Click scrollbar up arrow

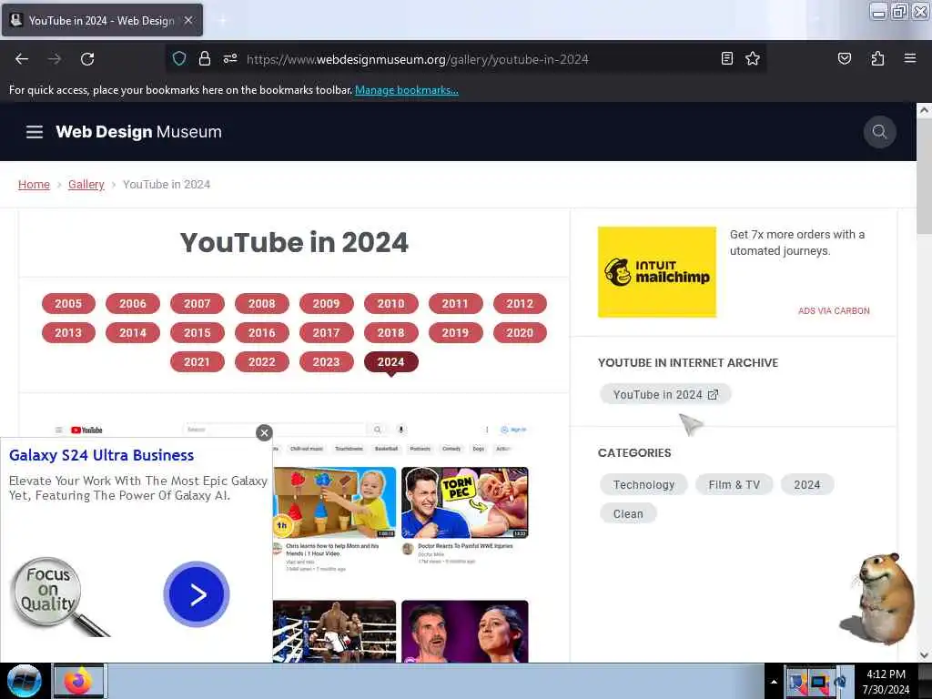[924, 110]
